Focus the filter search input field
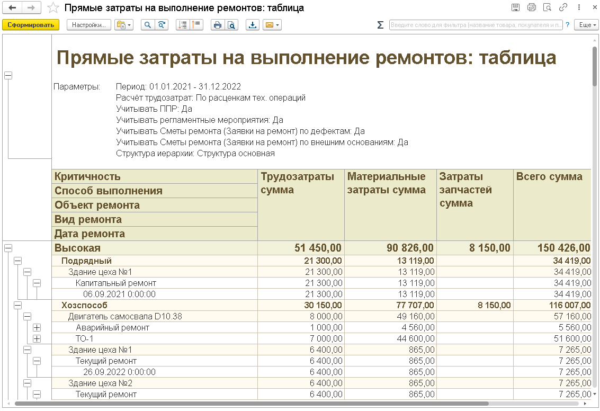600x411 pixels. tap(476, 25)
